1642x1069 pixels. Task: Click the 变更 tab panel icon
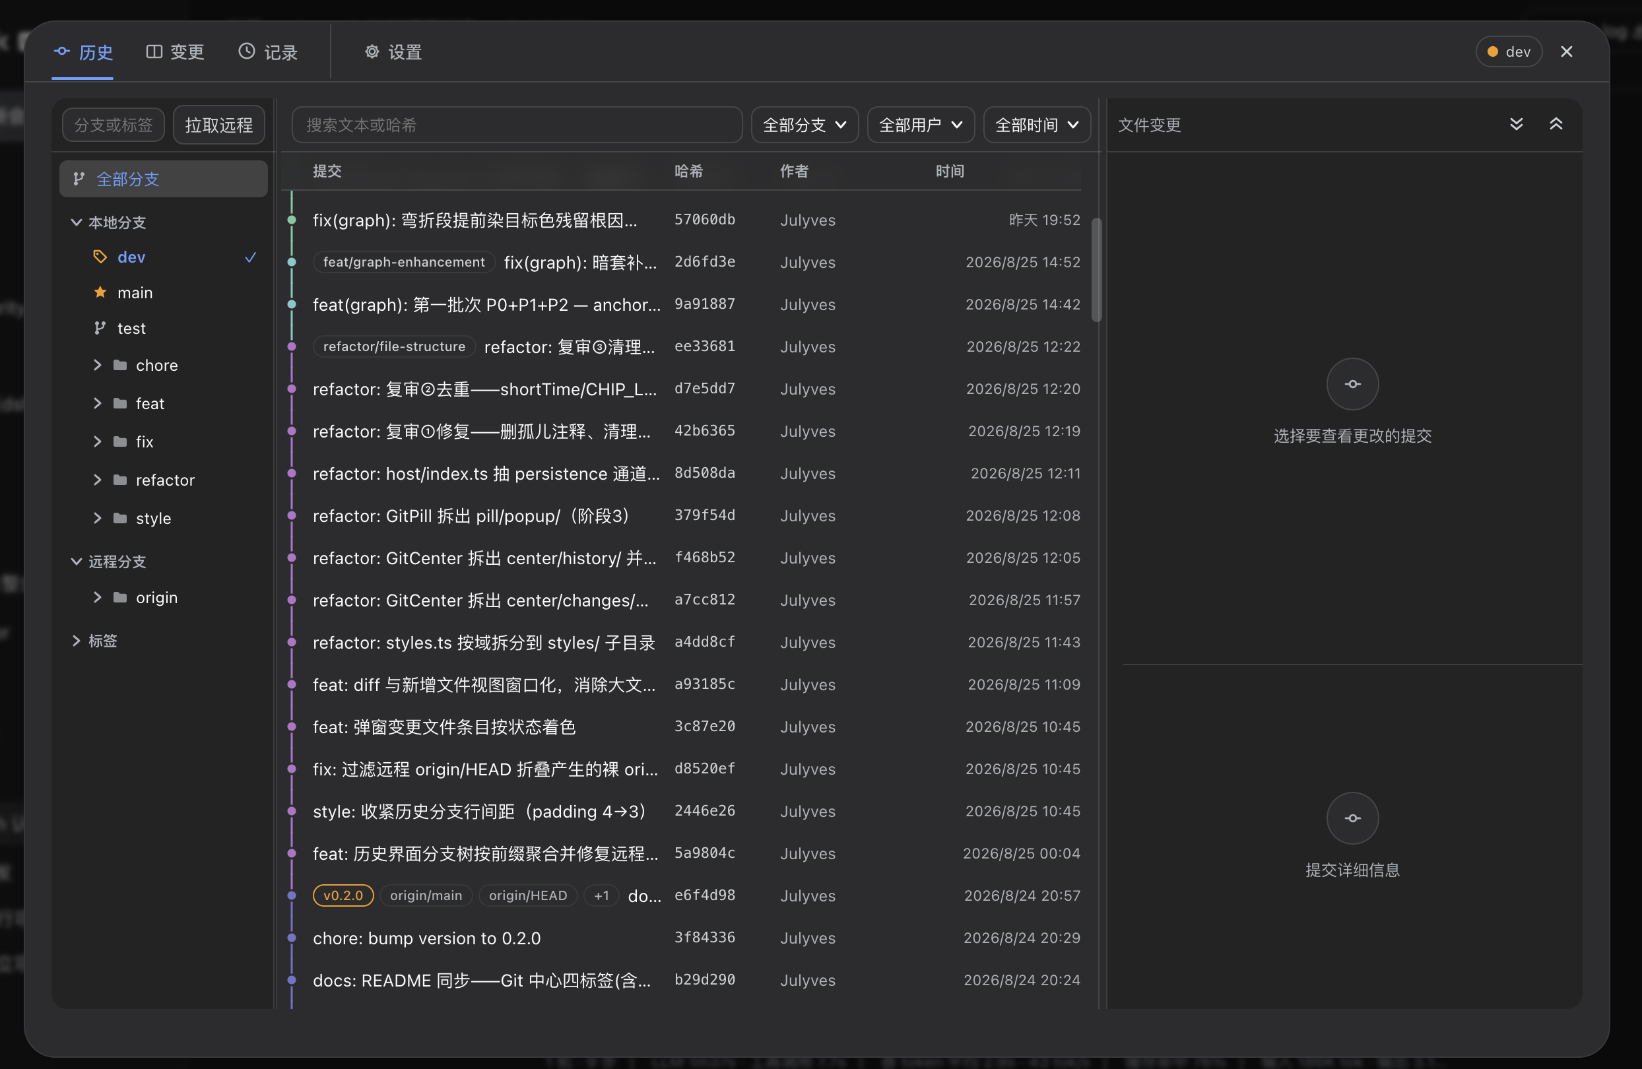point(154,51)
